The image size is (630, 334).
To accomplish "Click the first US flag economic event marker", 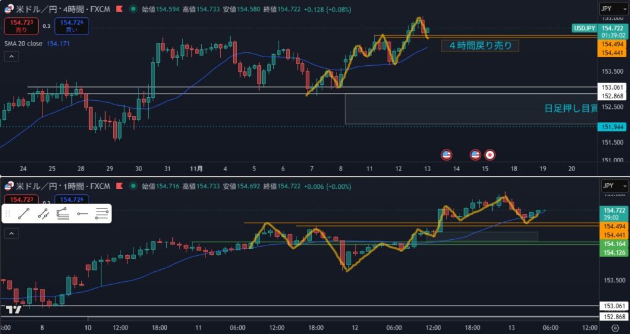I will 447,154.
